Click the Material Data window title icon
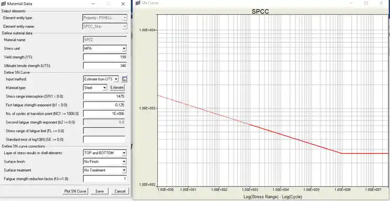 click(x=3, y=4)
